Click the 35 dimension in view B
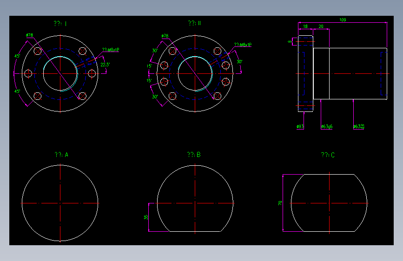 [146, 217]
